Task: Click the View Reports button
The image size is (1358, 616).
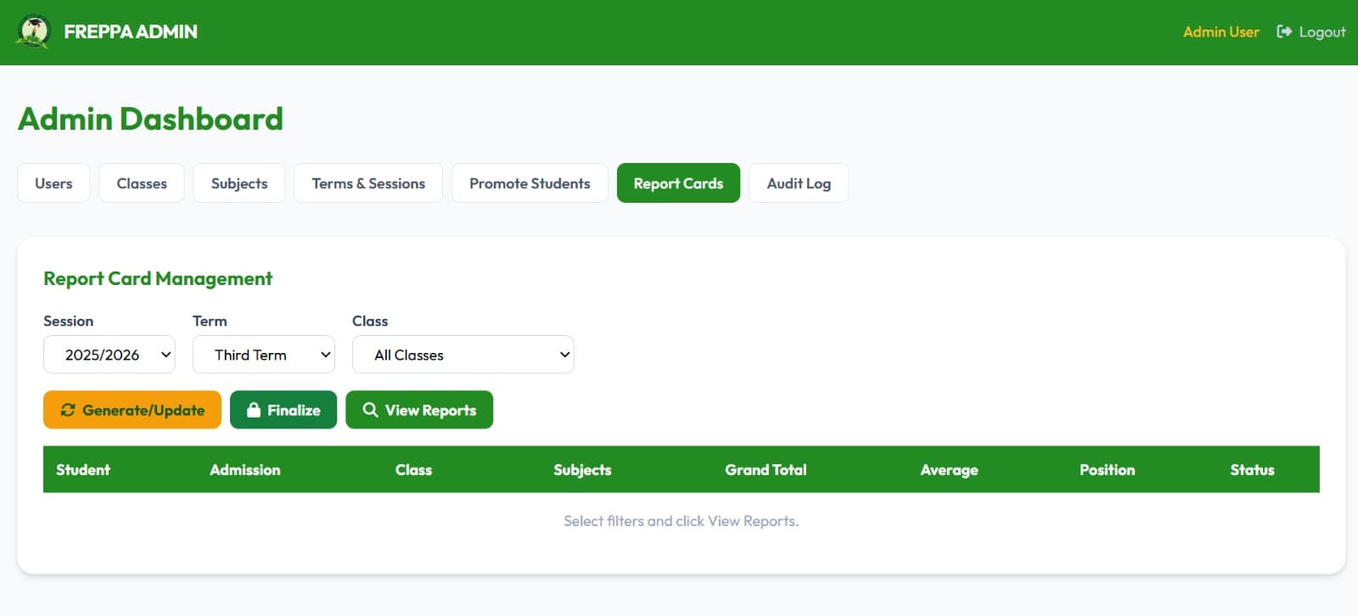Action: pyautogui.click(x=419, y=410)
